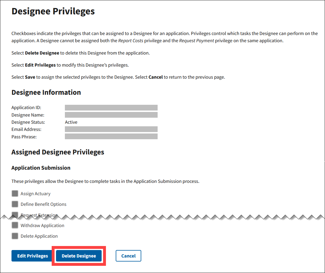
Task: Enable the Delete Application privilege checkbox
Action: [x=15, y=236]
